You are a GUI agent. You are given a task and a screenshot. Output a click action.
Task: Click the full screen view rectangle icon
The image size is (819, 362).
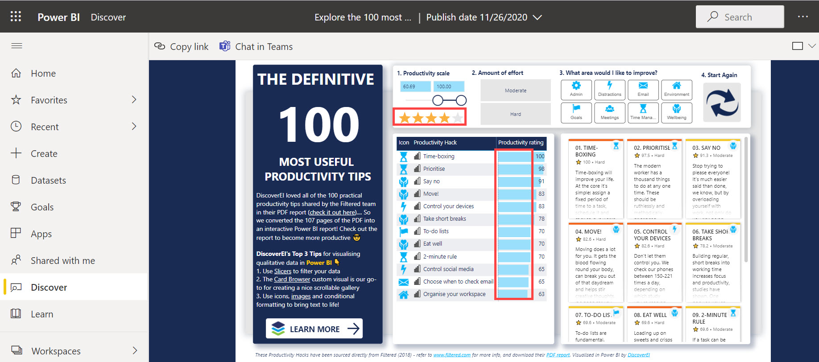[x=798, y=46]
